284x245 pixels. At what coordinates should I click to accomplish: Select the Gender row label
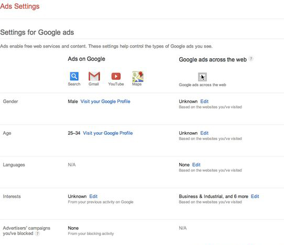(10, 101)
